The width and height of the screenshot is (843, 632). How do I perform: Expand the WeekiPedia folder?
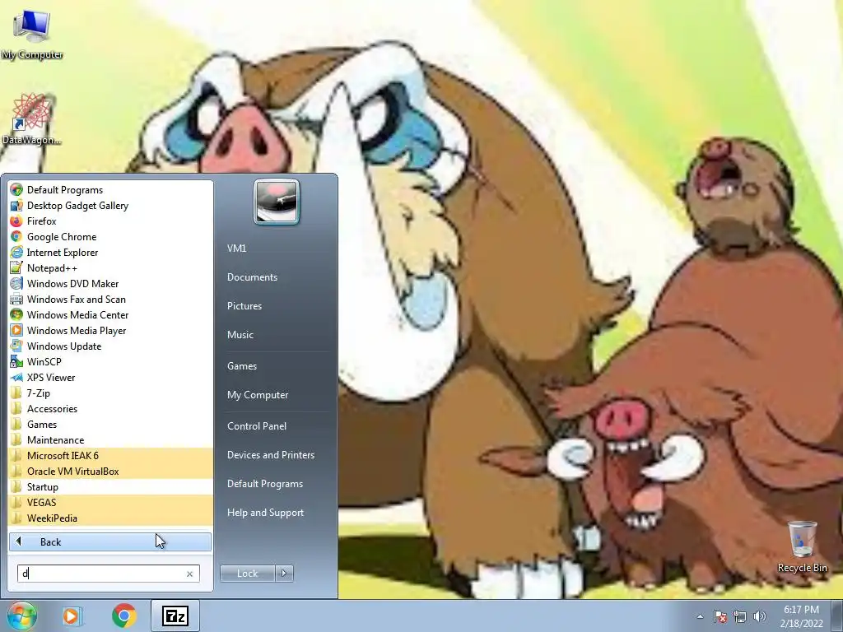click(110, 518)
